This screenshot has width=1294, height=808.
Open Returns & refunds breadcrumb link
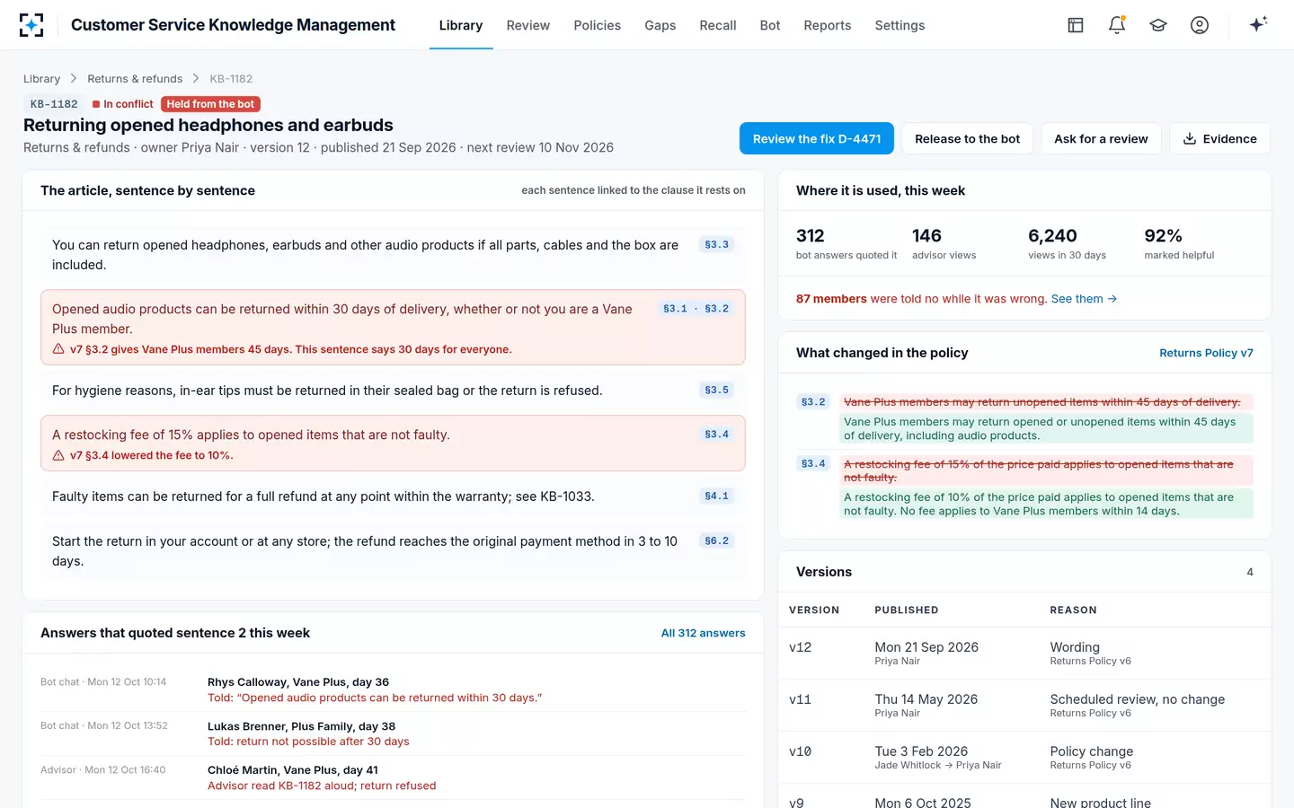(135, 79)
